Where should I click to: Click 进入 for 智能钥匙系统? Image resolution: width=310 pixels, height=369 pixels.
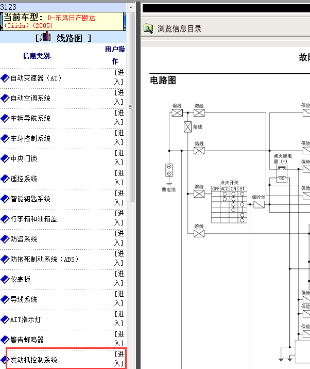coord(119,198)
